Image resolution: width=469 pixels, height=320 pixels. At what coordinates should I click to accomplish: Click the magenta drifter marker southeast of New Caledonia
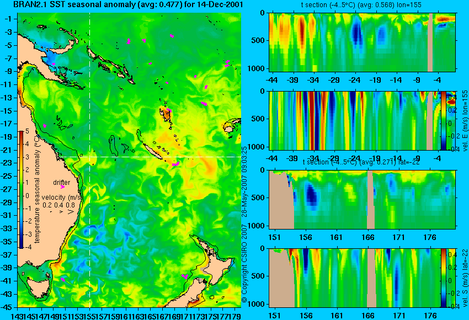click(175, 164)
